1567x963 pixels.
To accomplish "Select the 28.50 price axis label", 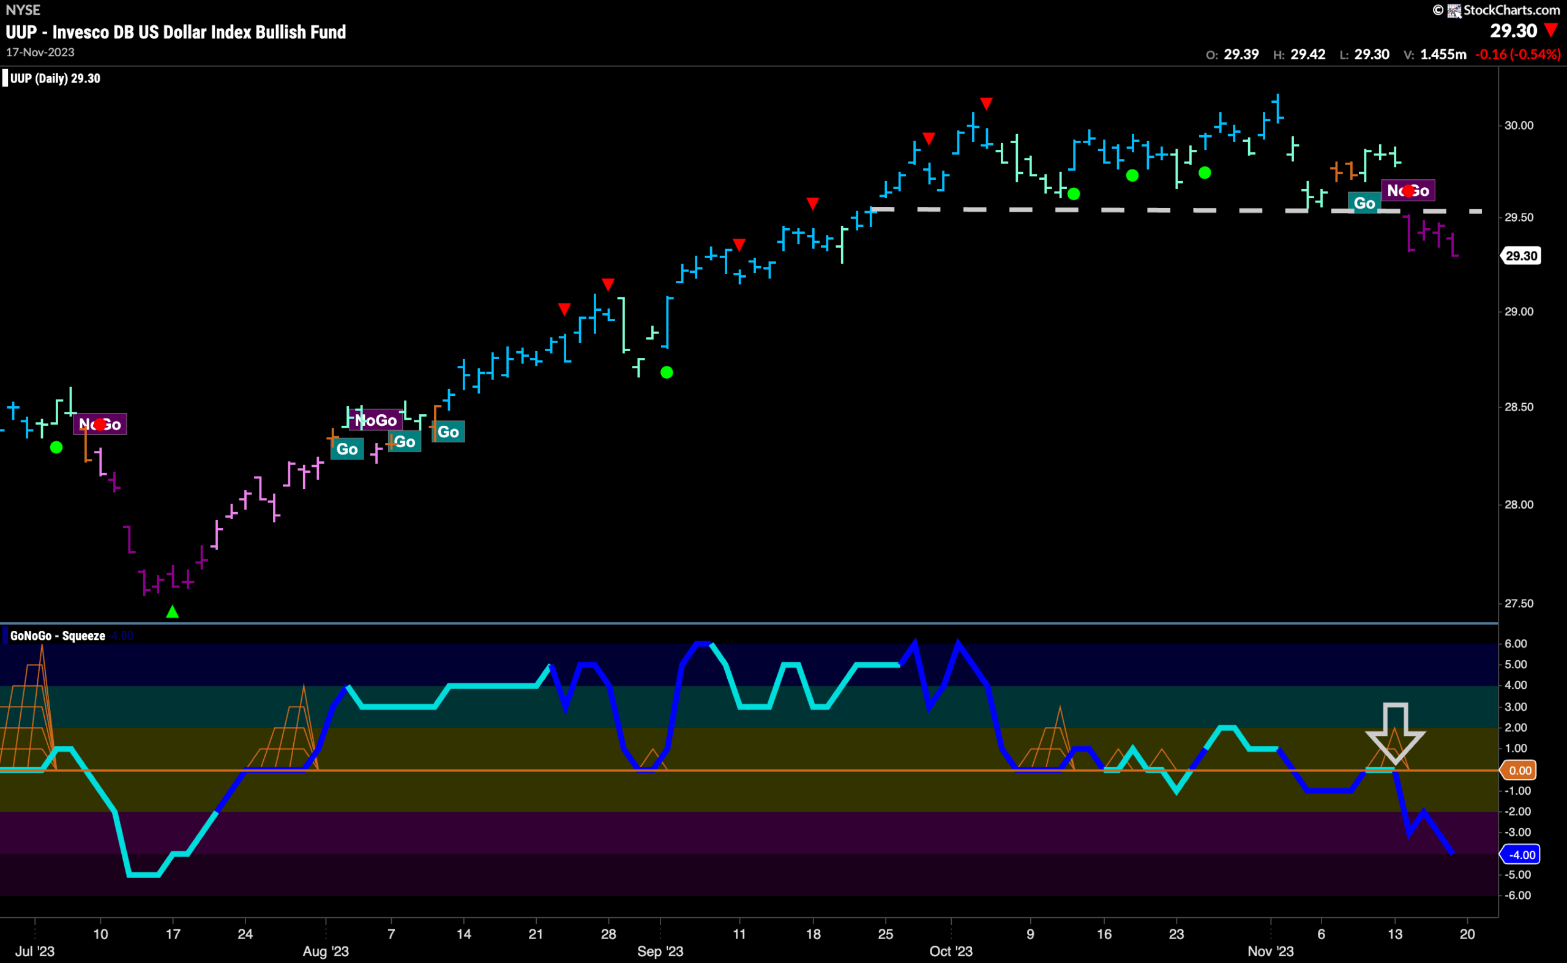I will [x=1519, y=407].
